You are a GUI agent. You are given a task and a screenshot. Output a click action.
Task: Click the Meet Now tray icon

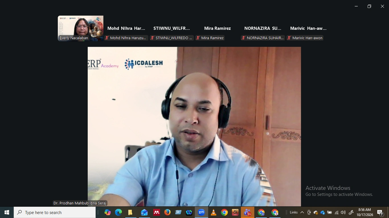[309, 212]
